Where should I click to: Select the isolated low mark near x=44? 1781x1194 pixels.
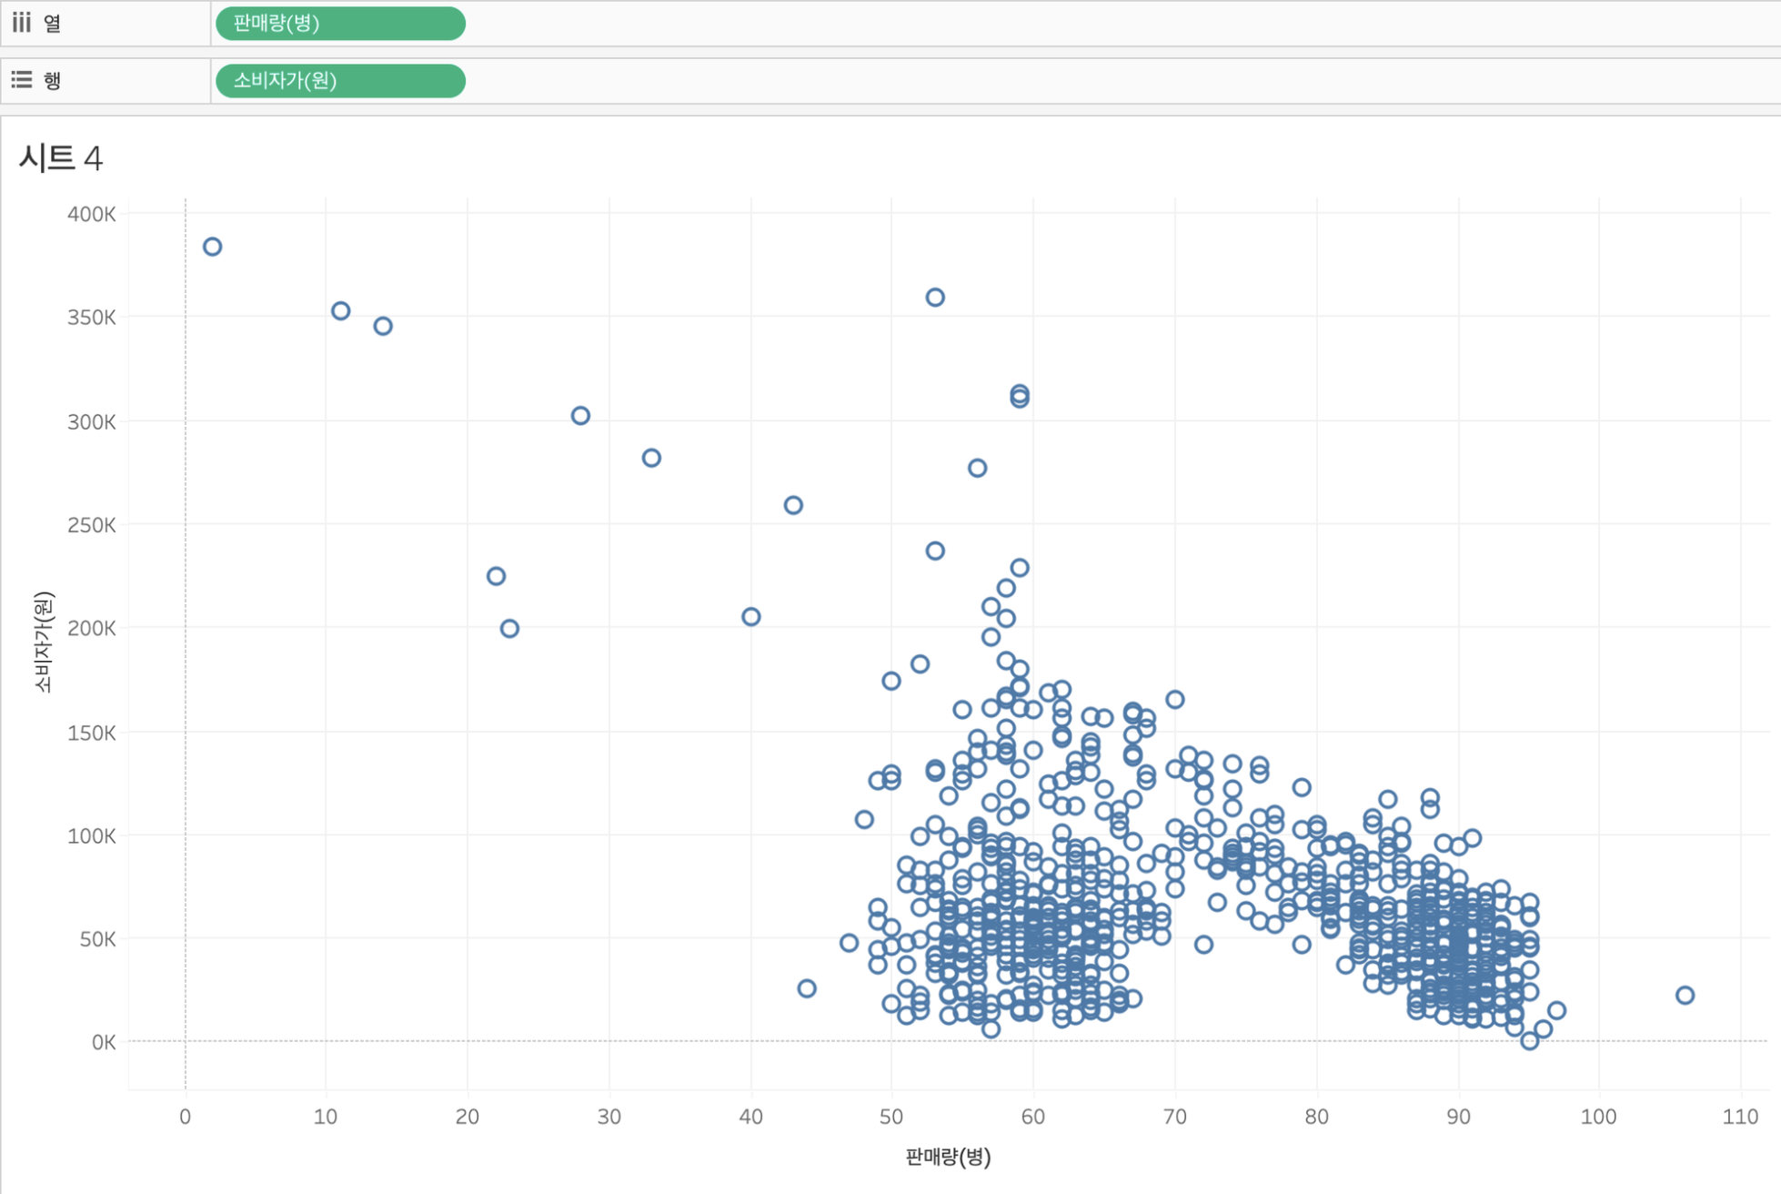(x=807, y=988)
